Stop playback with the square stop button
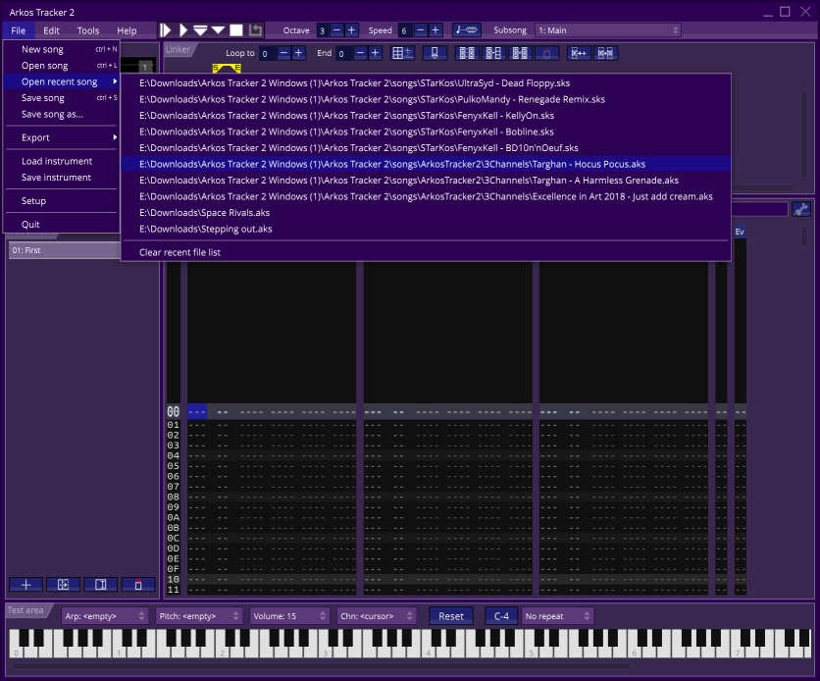 point(236,30)
